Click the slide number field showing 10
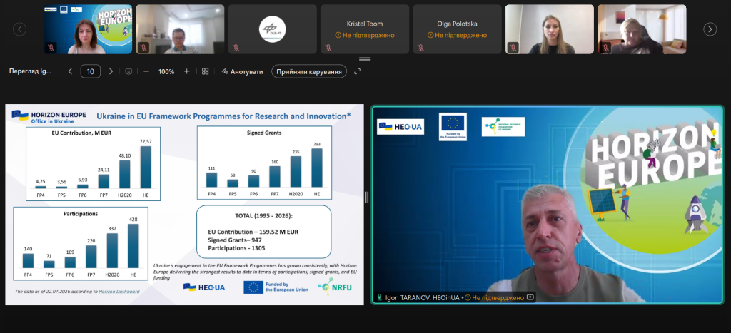This screenshot has width=731, height=333. [x=91, y=71]
